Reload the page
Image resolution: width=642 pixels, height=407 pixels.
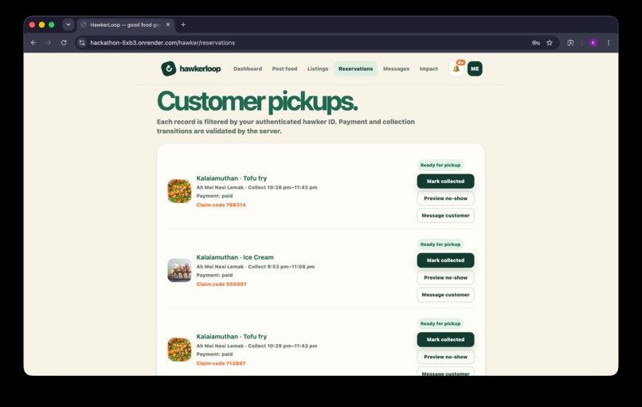click(64, 42)
